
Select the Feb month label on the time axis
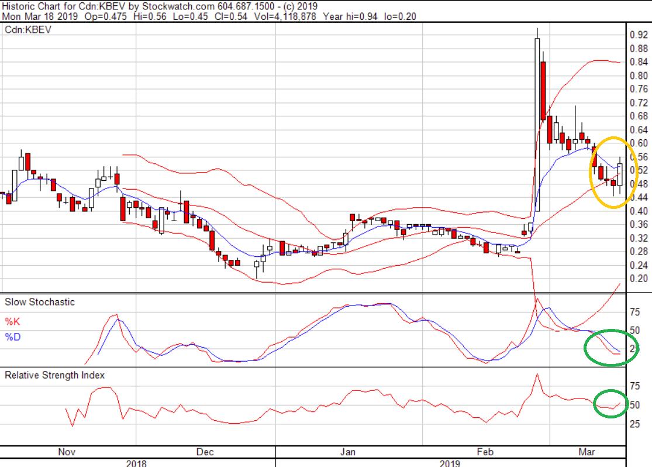[485, 452]
